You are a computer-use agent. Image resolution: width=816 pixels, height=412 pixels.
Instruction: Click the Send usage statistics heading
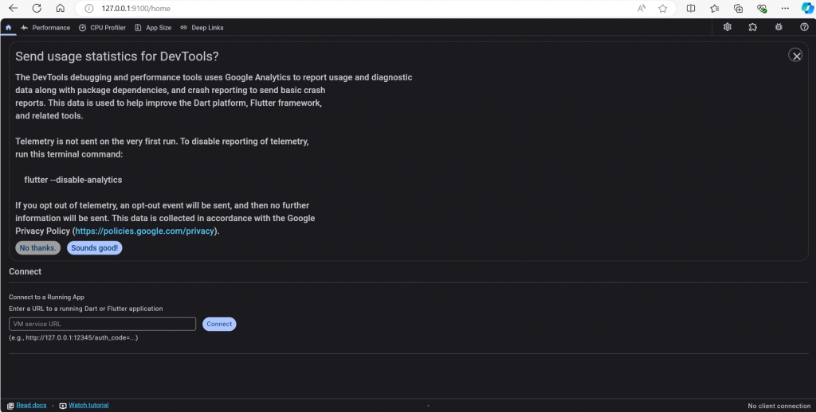pos(117,56)
